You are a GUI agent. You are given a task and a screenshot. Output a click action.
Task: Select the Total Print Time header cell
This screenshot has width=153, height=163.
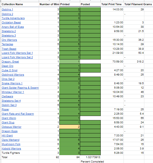pyautogui.click(x=112, y=4)
